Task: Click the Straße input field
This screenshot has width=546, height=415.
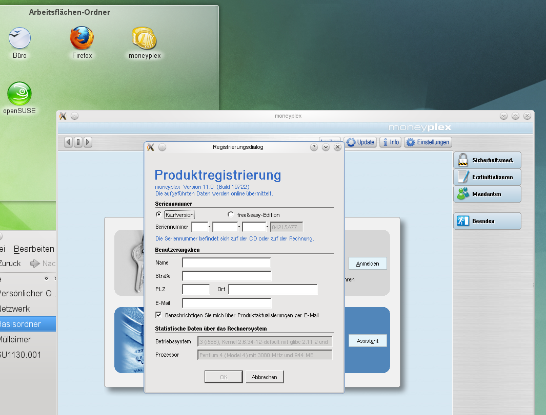Action: click(x=226, y=276)
